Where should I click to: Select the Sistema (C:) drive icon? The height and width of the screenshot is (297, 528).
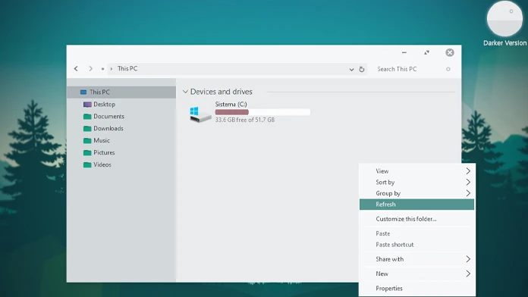pyautogui.click(x=200, y=114)
